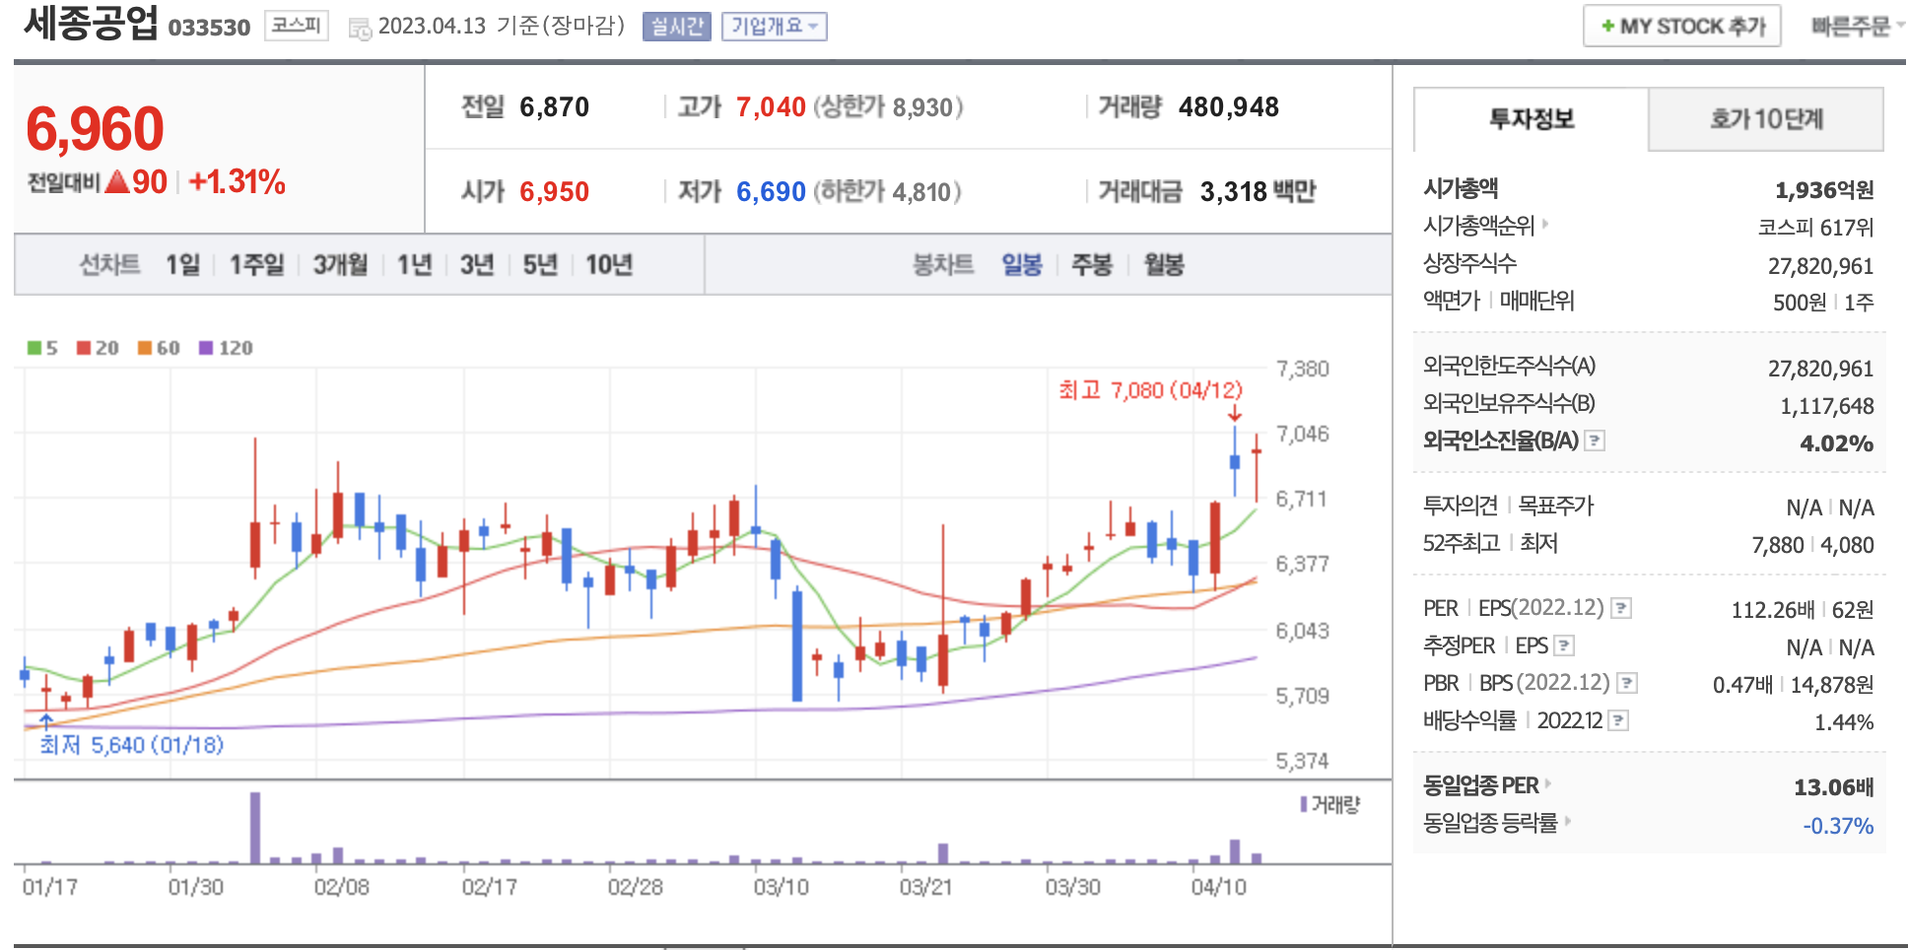Open the 기업개요 dropdown

[774, 27]
